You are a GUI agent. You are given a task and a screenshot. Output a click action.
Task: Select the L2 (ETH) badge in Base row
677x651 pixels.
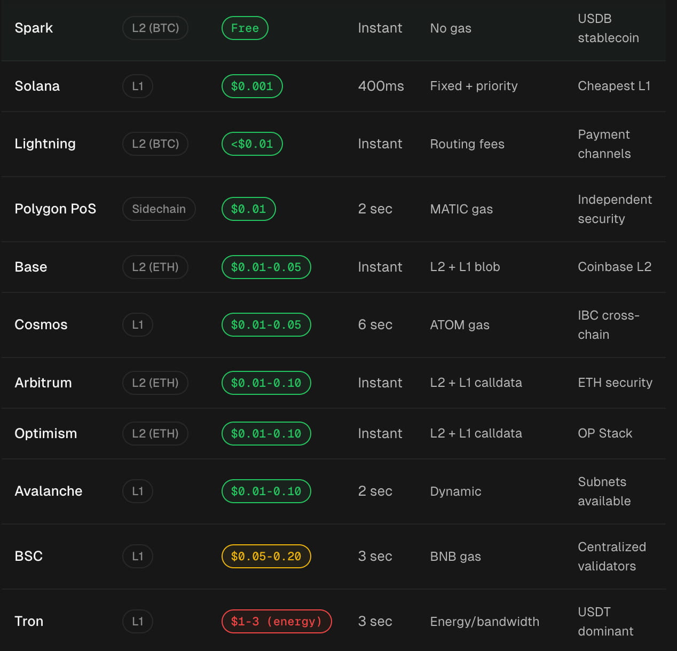pos(155,267)
